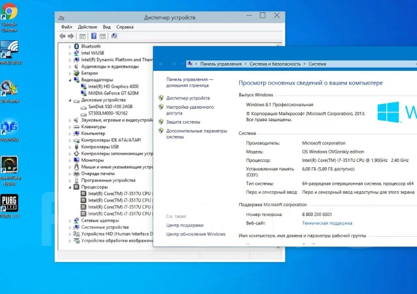Select the Аудиовходы и аудиовыходы category
This screenshot has height=294, width=417.
click(x=110, y=66)
